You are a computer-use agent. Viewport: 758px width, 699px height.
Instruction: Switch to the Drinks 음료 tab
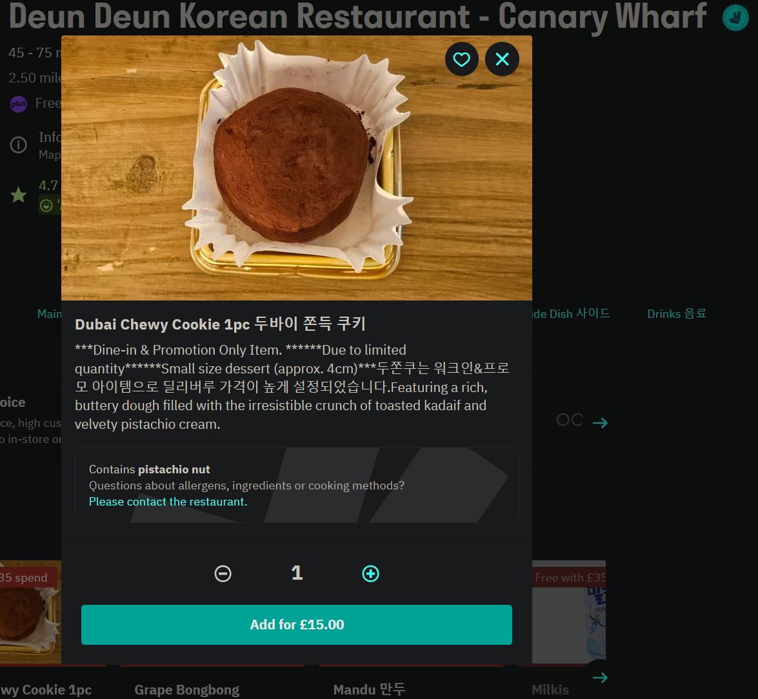click(677, 313)
